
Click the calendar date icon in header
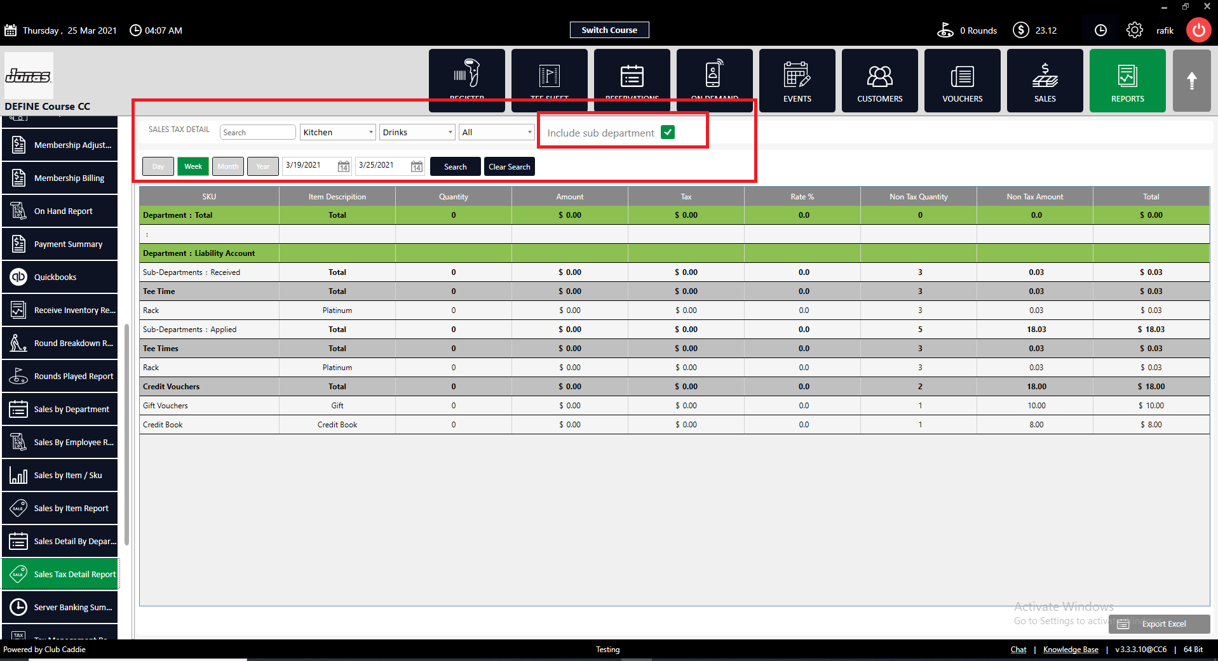pyautogui.click(x=11, y=30)
